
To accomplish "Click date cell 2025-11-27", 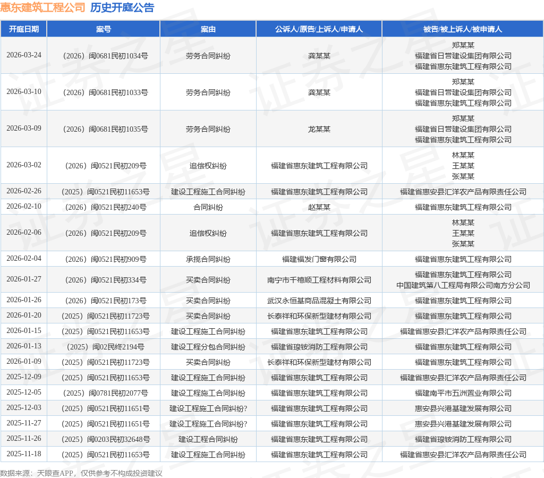I will pos(24,423).
